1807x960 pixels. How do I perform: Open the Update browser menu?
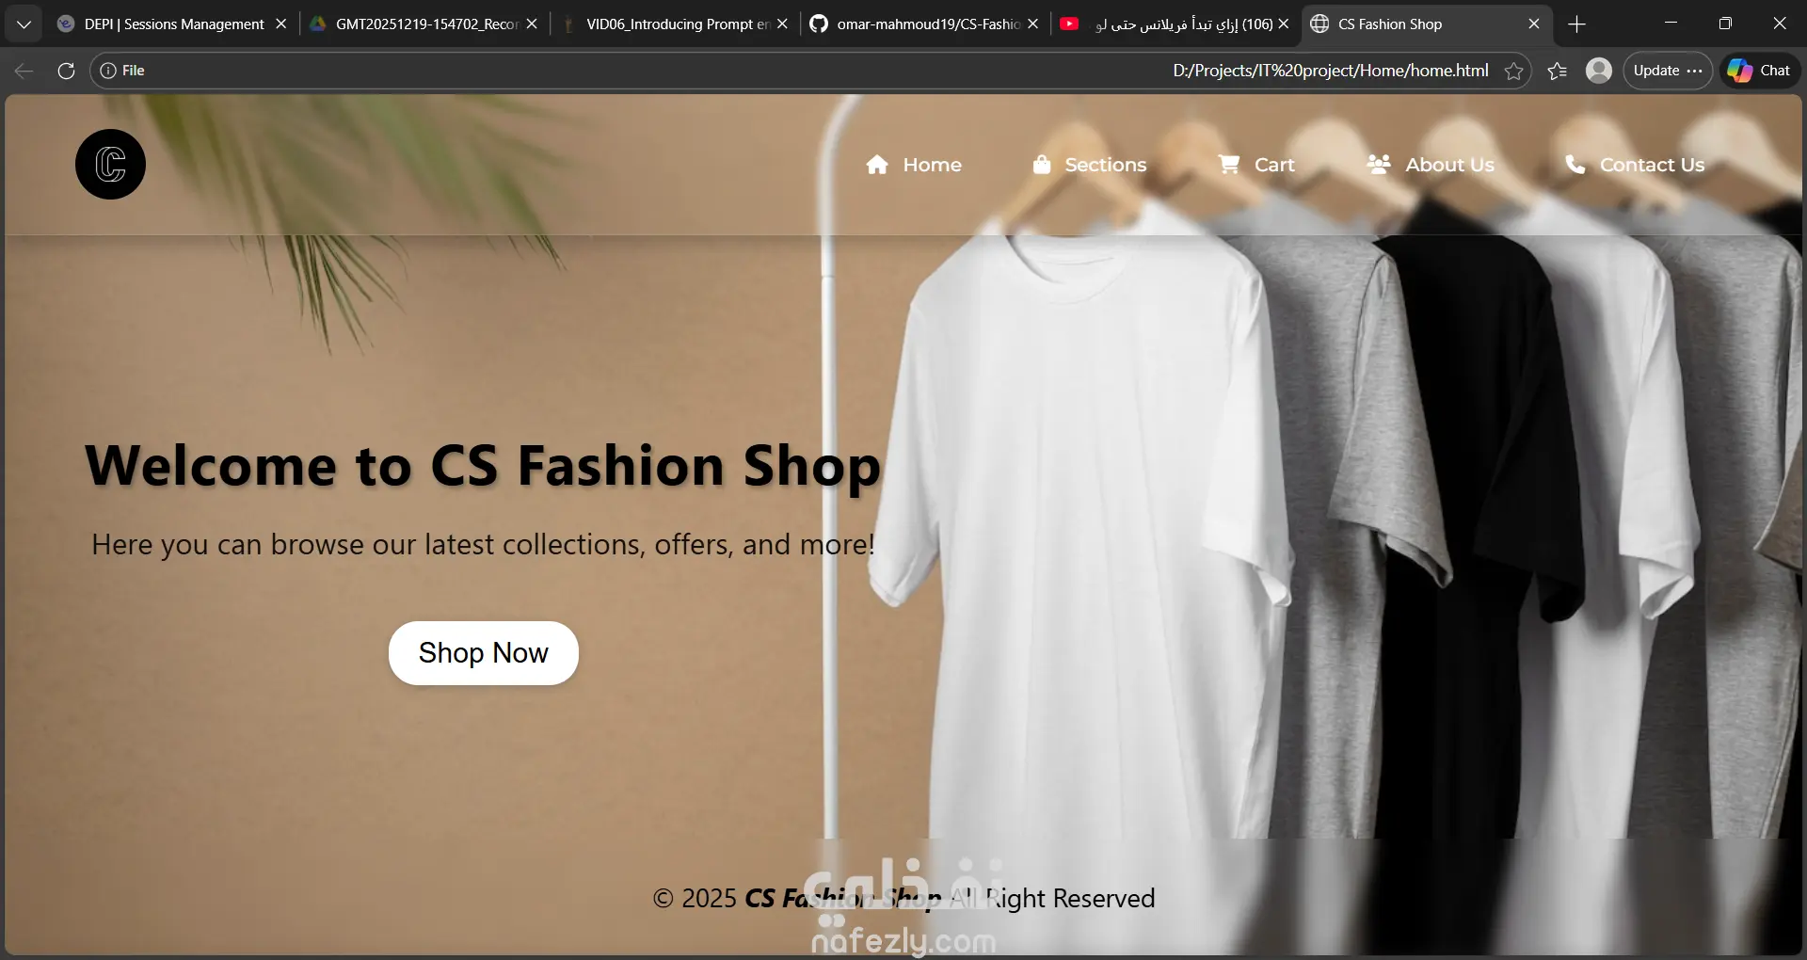coord(1668,71)
